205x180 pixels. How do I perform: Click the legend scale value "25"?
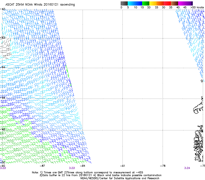(157, 7)
